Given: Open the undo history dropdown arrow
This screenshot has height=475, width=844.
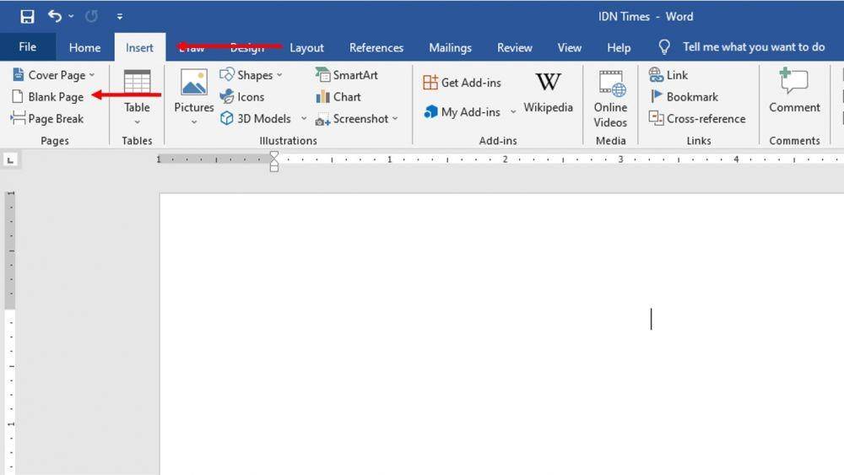Looking at the screenshot, I should 71,17.
